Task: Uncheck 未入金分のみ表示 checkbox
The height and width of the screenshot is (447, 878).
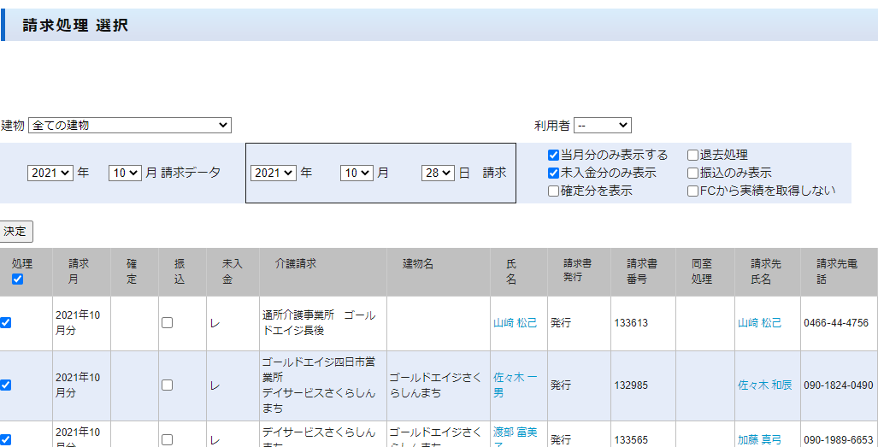Action: click(554, 174)
